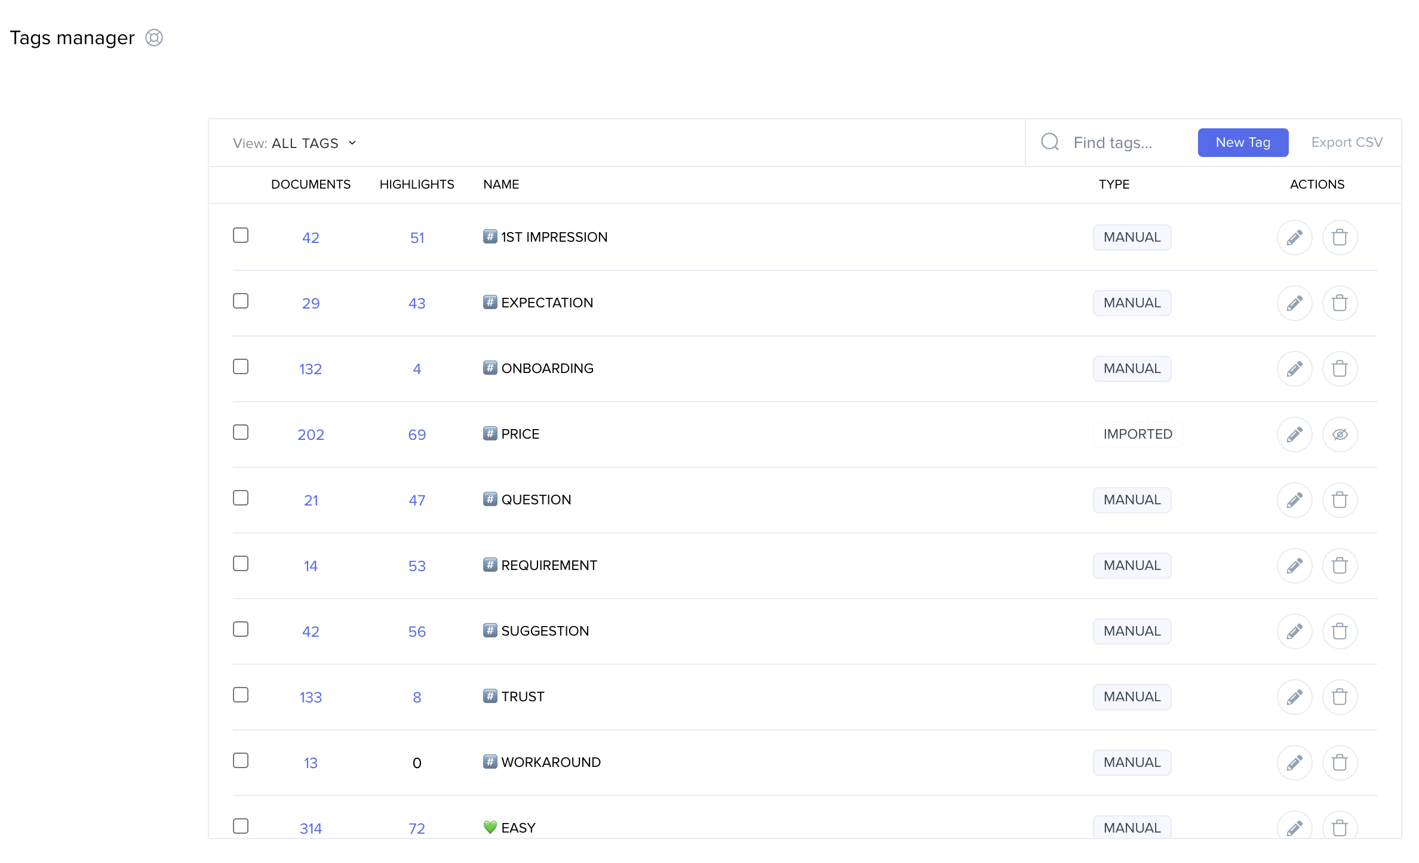
Task: Open 47 highlights for QUESTION
Action: pyautogui.click(x=417, y=500)
